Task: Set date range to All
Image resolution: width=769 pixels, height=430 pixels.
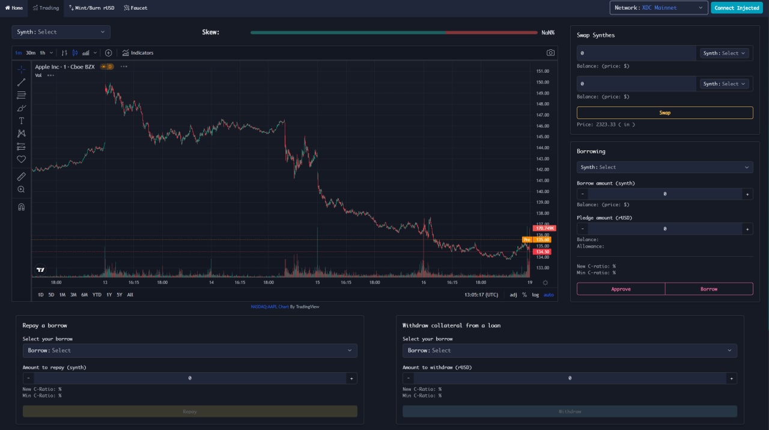Action: coord(130,295)
